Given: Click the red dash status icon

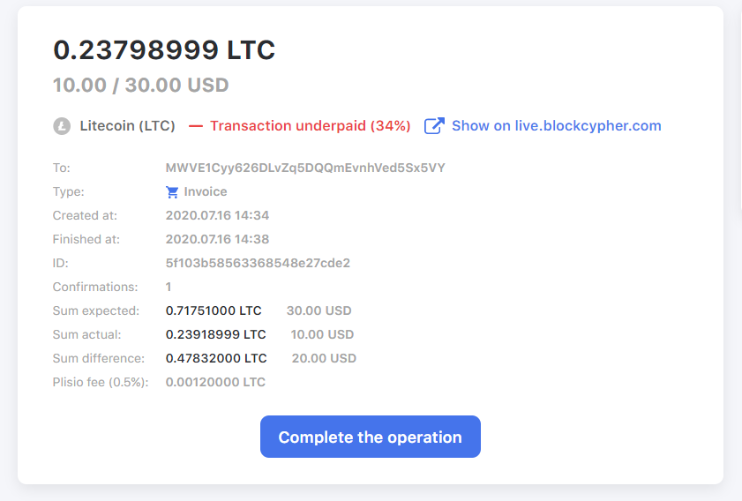Looking at the screenshot, I should [196, 126].
